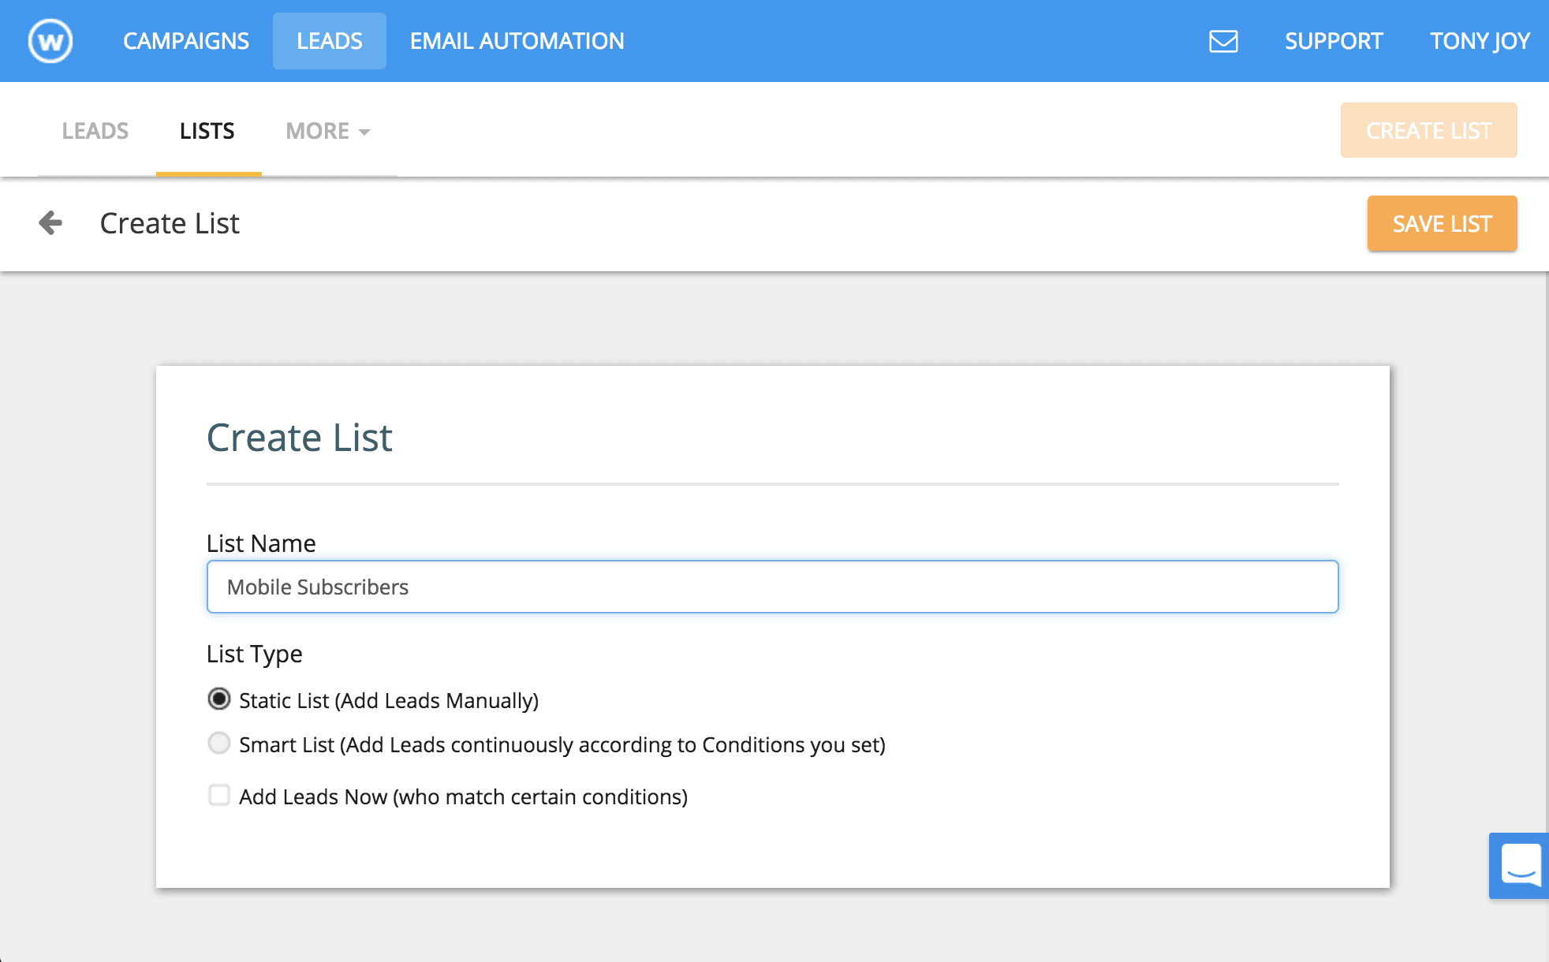Screen dimensions: 1549x962
Task: Open EMAIL AUTOMATION section
Action: (x=517, y=41)
